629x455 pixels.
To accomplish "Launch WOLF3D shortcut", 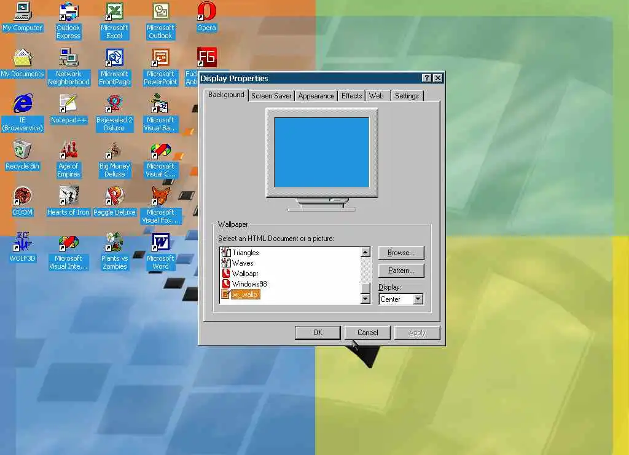I will tap(23, 247).
